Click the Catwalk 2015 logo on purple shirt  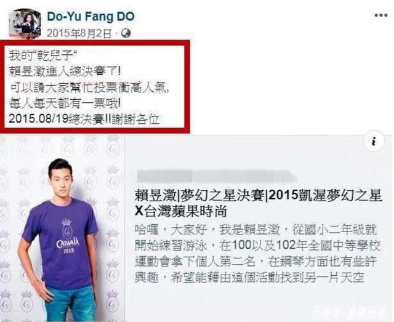(x=68, y=236)
